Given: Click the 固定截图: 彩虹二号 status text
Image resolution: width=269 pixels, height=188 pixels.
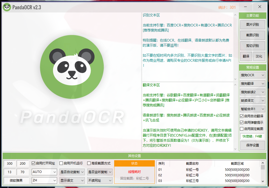Looking at the screenshot, I should tap(134, 178).
